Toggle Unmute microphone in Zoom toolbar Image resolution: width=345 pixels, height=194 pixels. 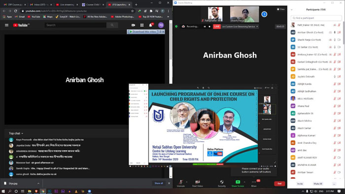pos(181,183)
